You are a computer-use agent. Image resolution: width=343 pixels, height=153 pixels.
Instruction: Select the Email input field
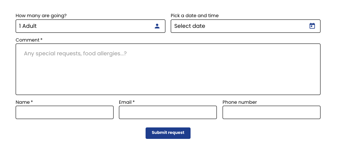pos(168,113)
